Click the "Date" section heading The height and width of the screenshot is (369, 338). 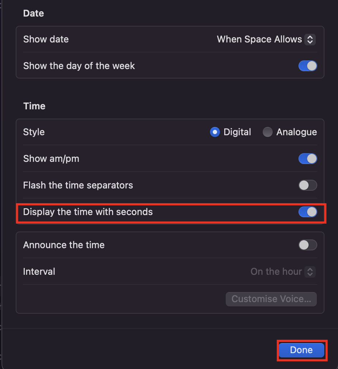pos(33,13)
